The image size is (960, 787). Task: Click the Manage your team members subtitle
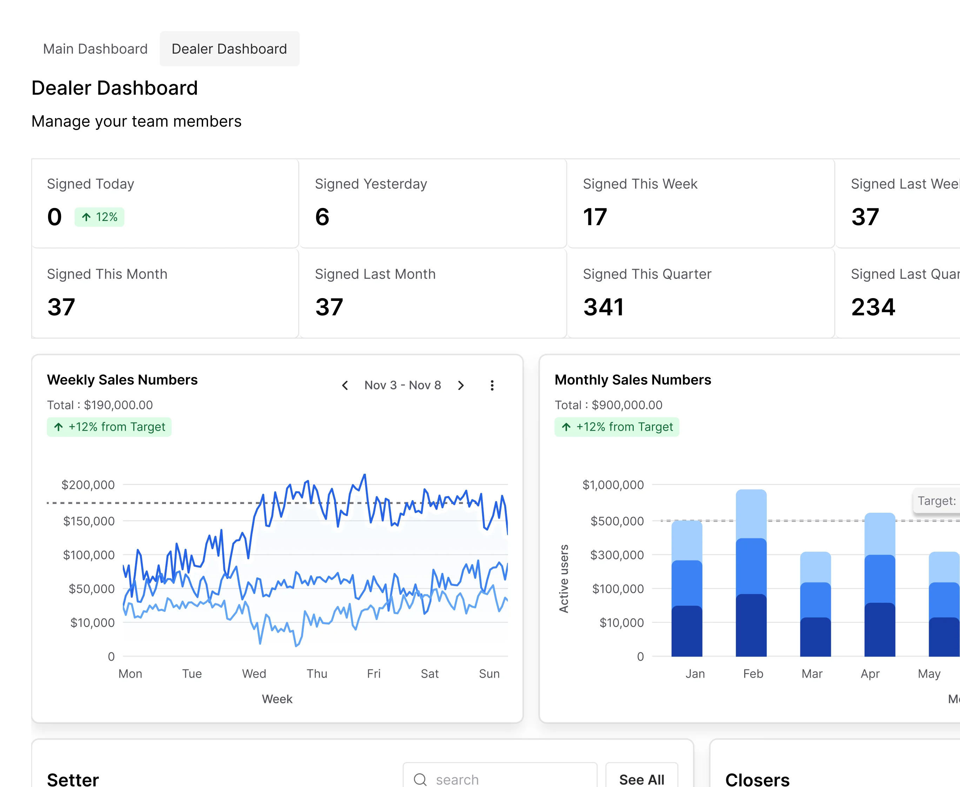coord(136,121)
